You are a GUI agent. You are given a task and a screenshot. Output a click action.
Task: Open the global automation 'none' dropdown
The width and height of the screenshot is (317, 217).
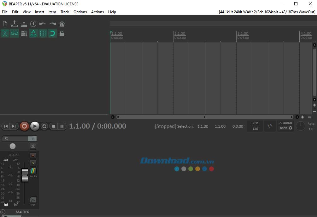tap(286, 128)
